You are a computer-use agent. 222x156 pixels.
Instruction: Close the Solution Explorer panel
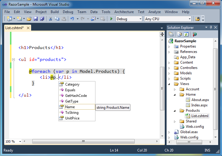[x=215, y=27]
